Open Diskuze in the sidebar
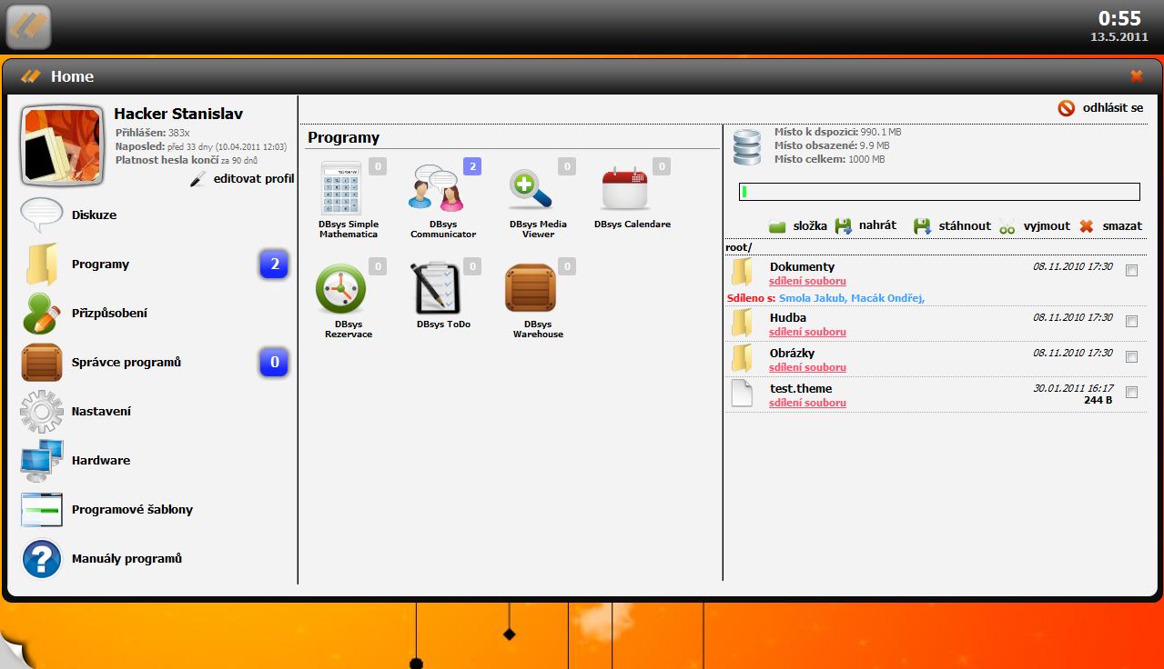The height and width of the screenshot is (669, 1164). [x=94, y=215]
